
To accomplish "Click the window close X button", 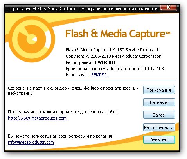I will (168, 7).
